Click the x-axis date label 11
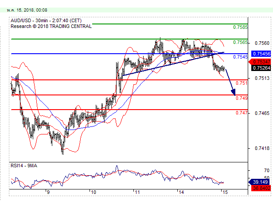 coord(137,192)
